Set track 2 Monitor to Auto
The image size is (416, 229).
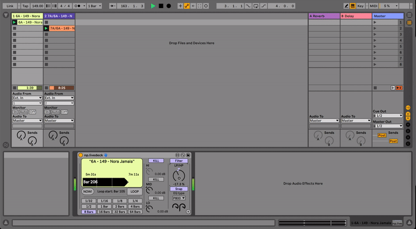pos(55,112)
